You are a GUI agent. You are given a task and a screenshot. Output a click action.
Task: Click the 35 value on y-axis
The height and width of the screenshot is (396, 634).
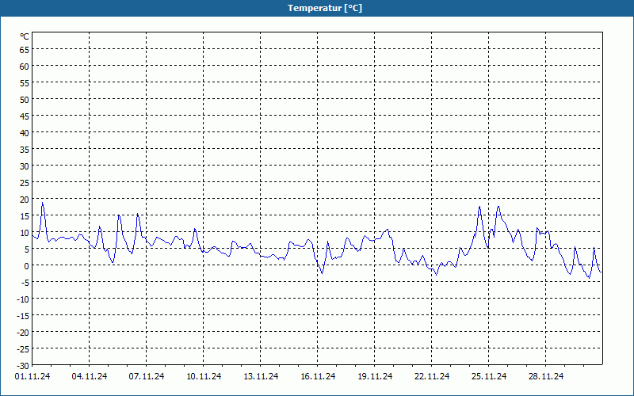pyautogui.click(x=25, y=150)
